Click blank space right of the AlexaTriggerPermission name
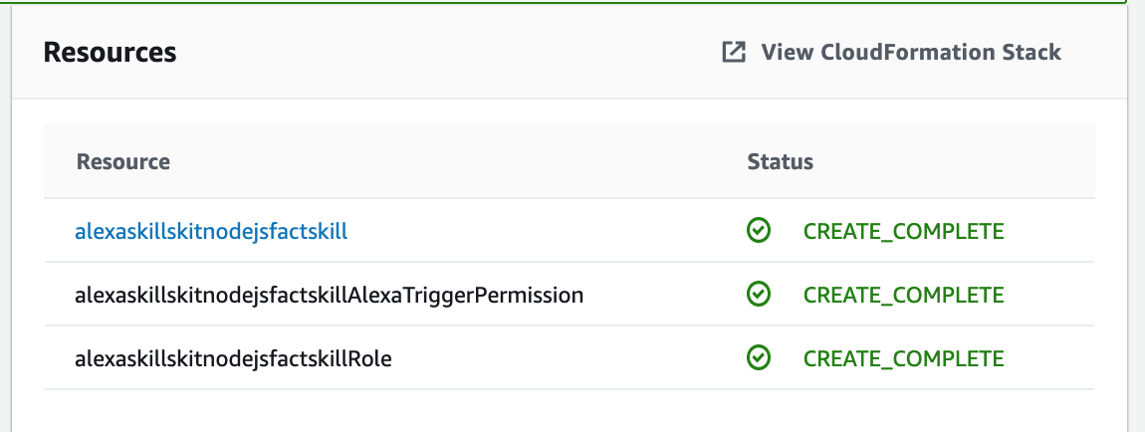The image size is (1145, 432). tap(657, 295)
